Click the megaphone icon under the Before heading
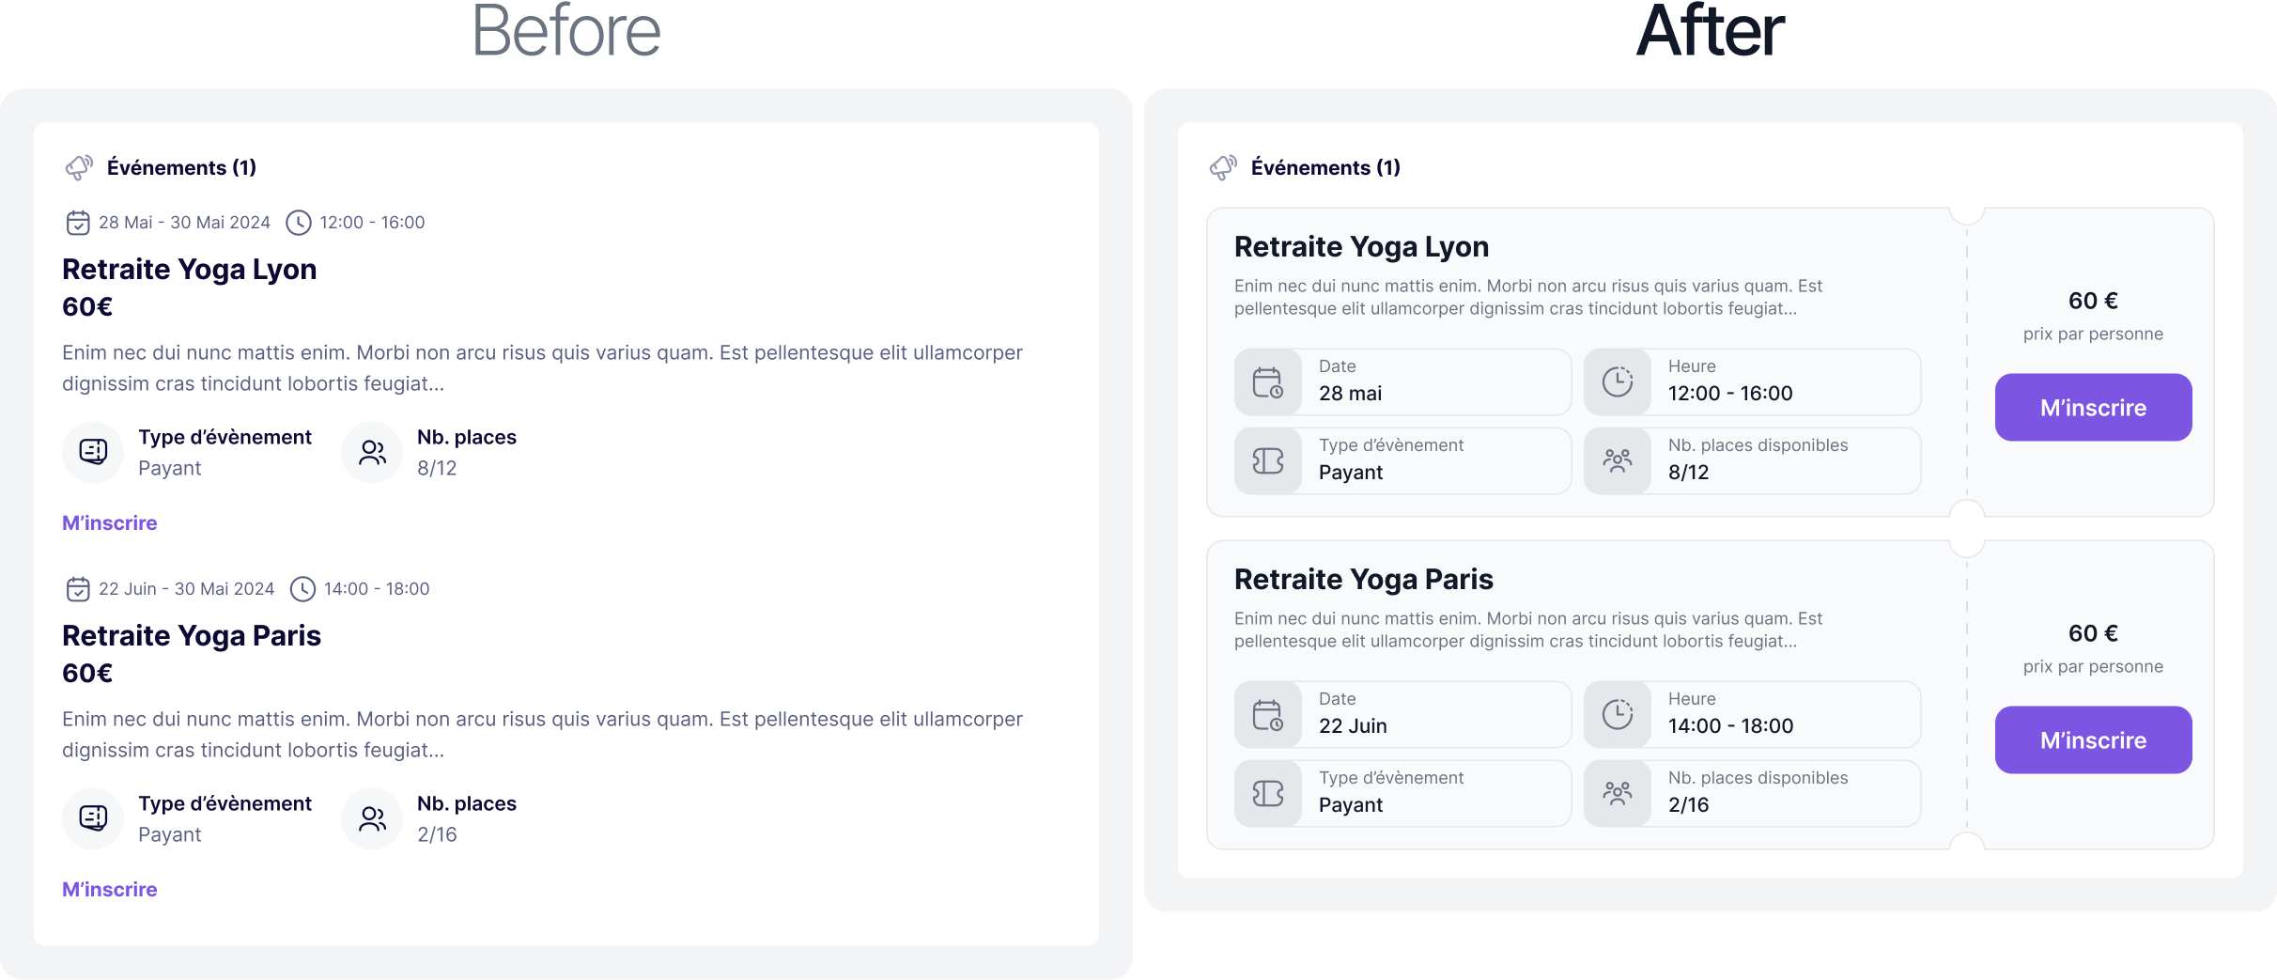 point(79,167)
